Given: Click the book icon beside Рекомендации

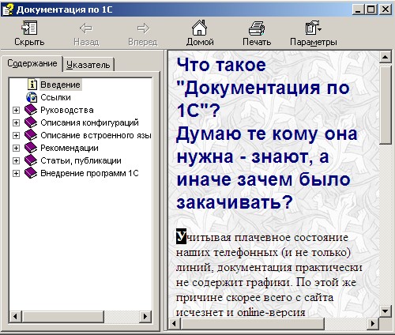Looking at the screenshot, I should click(x=31, y=148).
